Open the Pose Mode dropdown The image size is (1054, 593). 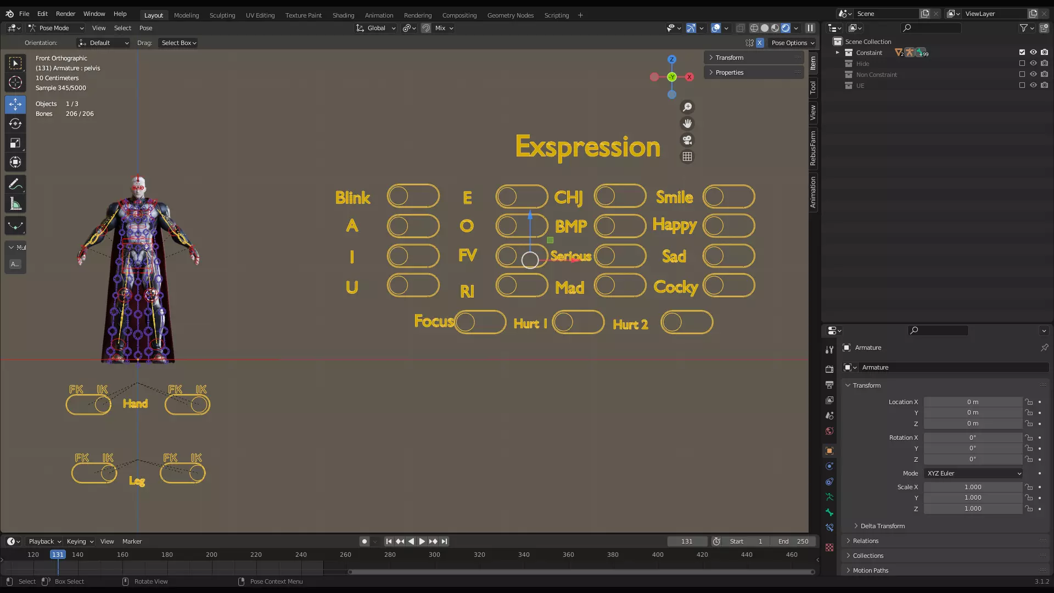(56, 28)
